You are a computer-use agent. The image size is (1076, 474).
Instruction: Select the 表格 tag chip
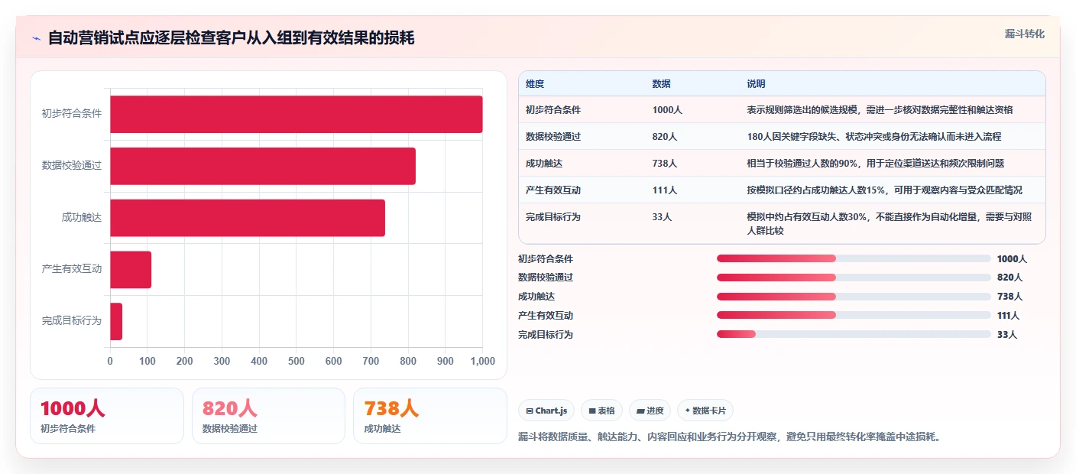pyautogui.click(x=601, y=411)
